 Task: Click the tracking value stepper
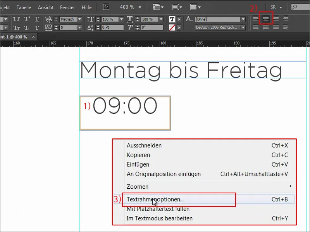pyautogui.click(x=56, y=27)
